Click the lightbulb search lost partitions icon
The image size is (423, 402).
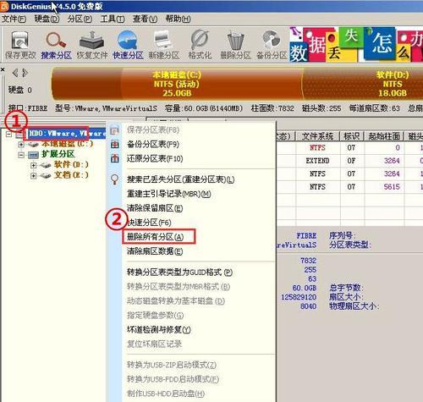point(114,179)
